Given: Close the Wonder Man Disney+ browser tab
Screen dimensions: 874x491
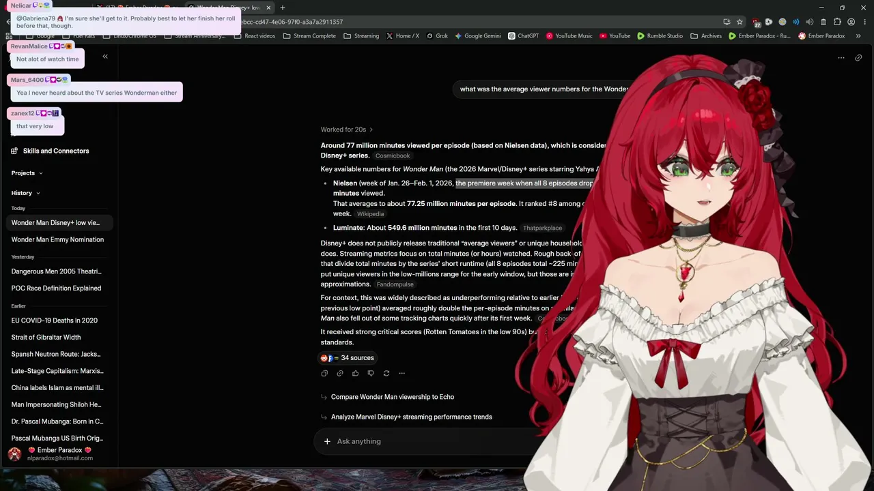Looking at the screenshot, I should click(x=268, y=8).
